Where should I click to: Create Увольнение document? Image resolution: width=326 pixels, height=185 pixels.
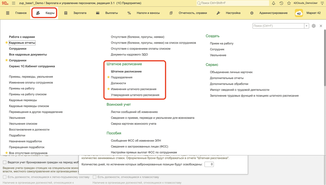pos(218,55)
